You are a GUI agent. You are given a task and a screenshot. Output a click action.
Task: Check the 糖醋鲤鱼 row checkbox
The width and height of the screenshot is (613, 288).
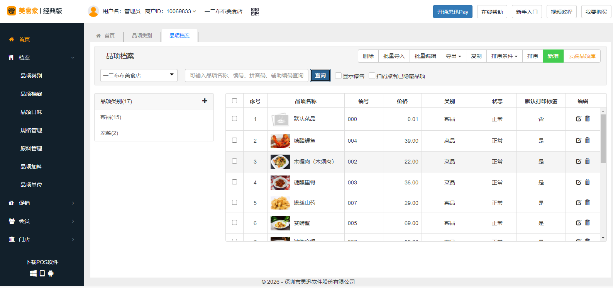pos(234,140)
